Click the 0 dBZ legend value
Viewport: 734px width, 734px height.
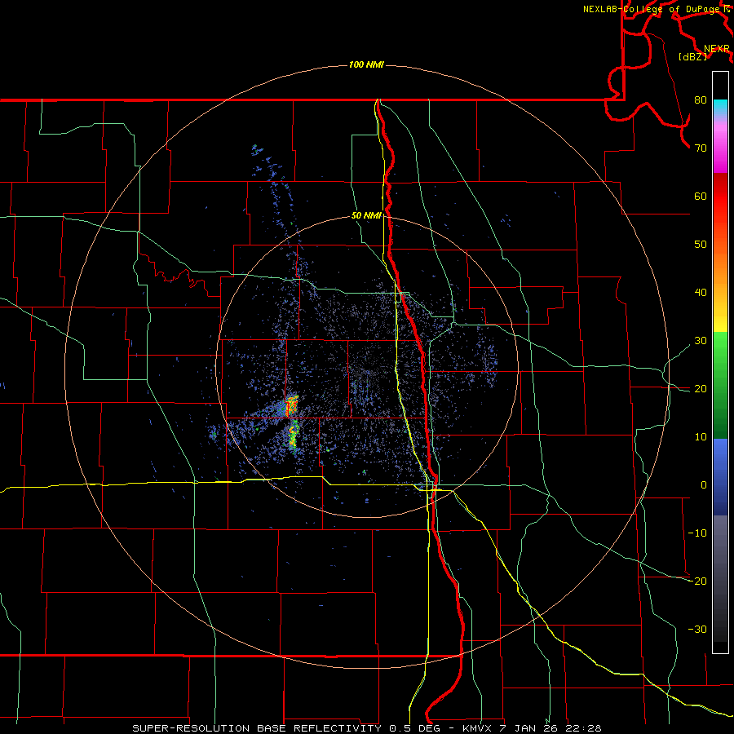point(704,485)
